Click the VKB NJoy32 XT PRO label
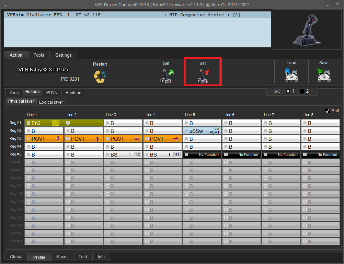This screenshot has height=264, width=344. click(43, 70)
